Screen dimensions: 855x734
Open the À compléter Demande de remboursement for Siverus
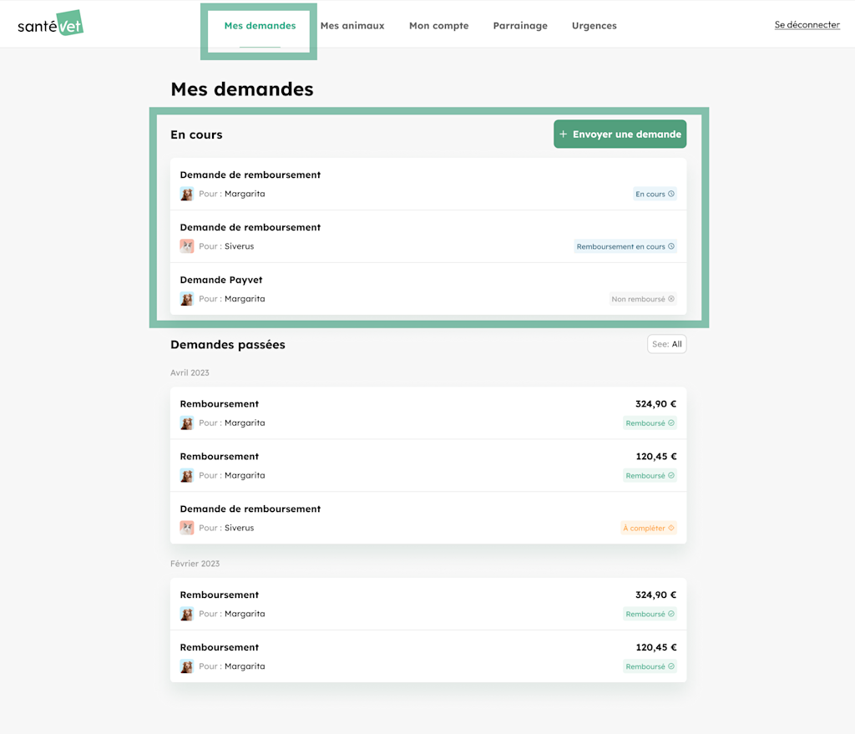(428, 518)
